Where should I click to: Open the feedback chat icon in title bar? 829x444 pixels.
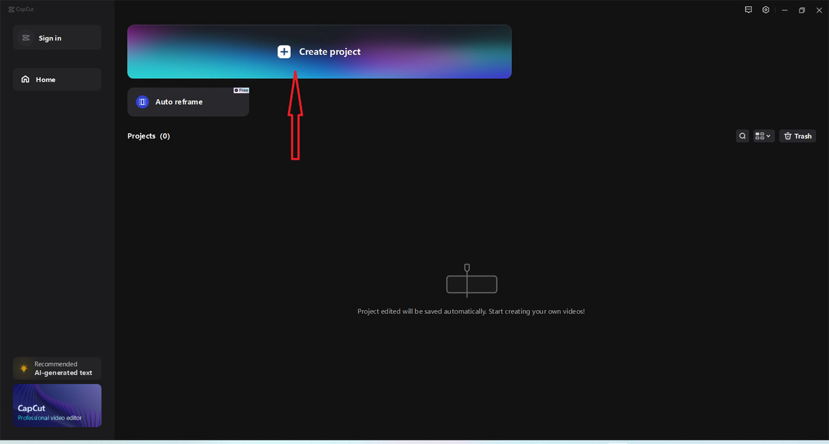pos(749,10)
